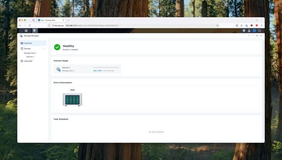The image size is (282, 160).
Task: Switch to the Synology NAS browser tab
Action: click(51, 20)
